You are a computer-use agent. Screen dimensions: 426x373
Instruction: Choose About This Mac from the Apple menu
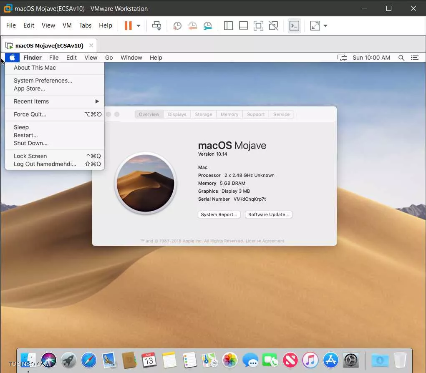[55, 68]
